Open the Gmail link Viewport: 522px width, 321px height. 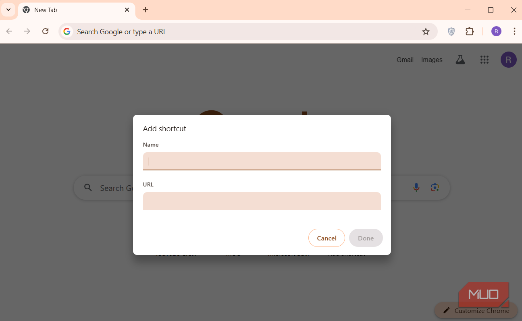point(405,60)
